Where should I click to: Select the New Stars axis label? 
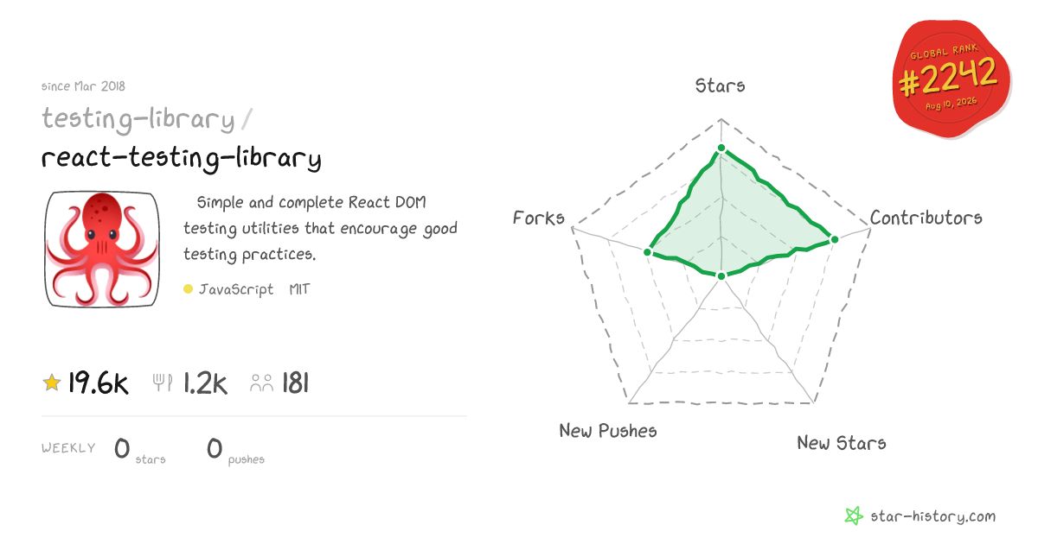pos(842,443)
